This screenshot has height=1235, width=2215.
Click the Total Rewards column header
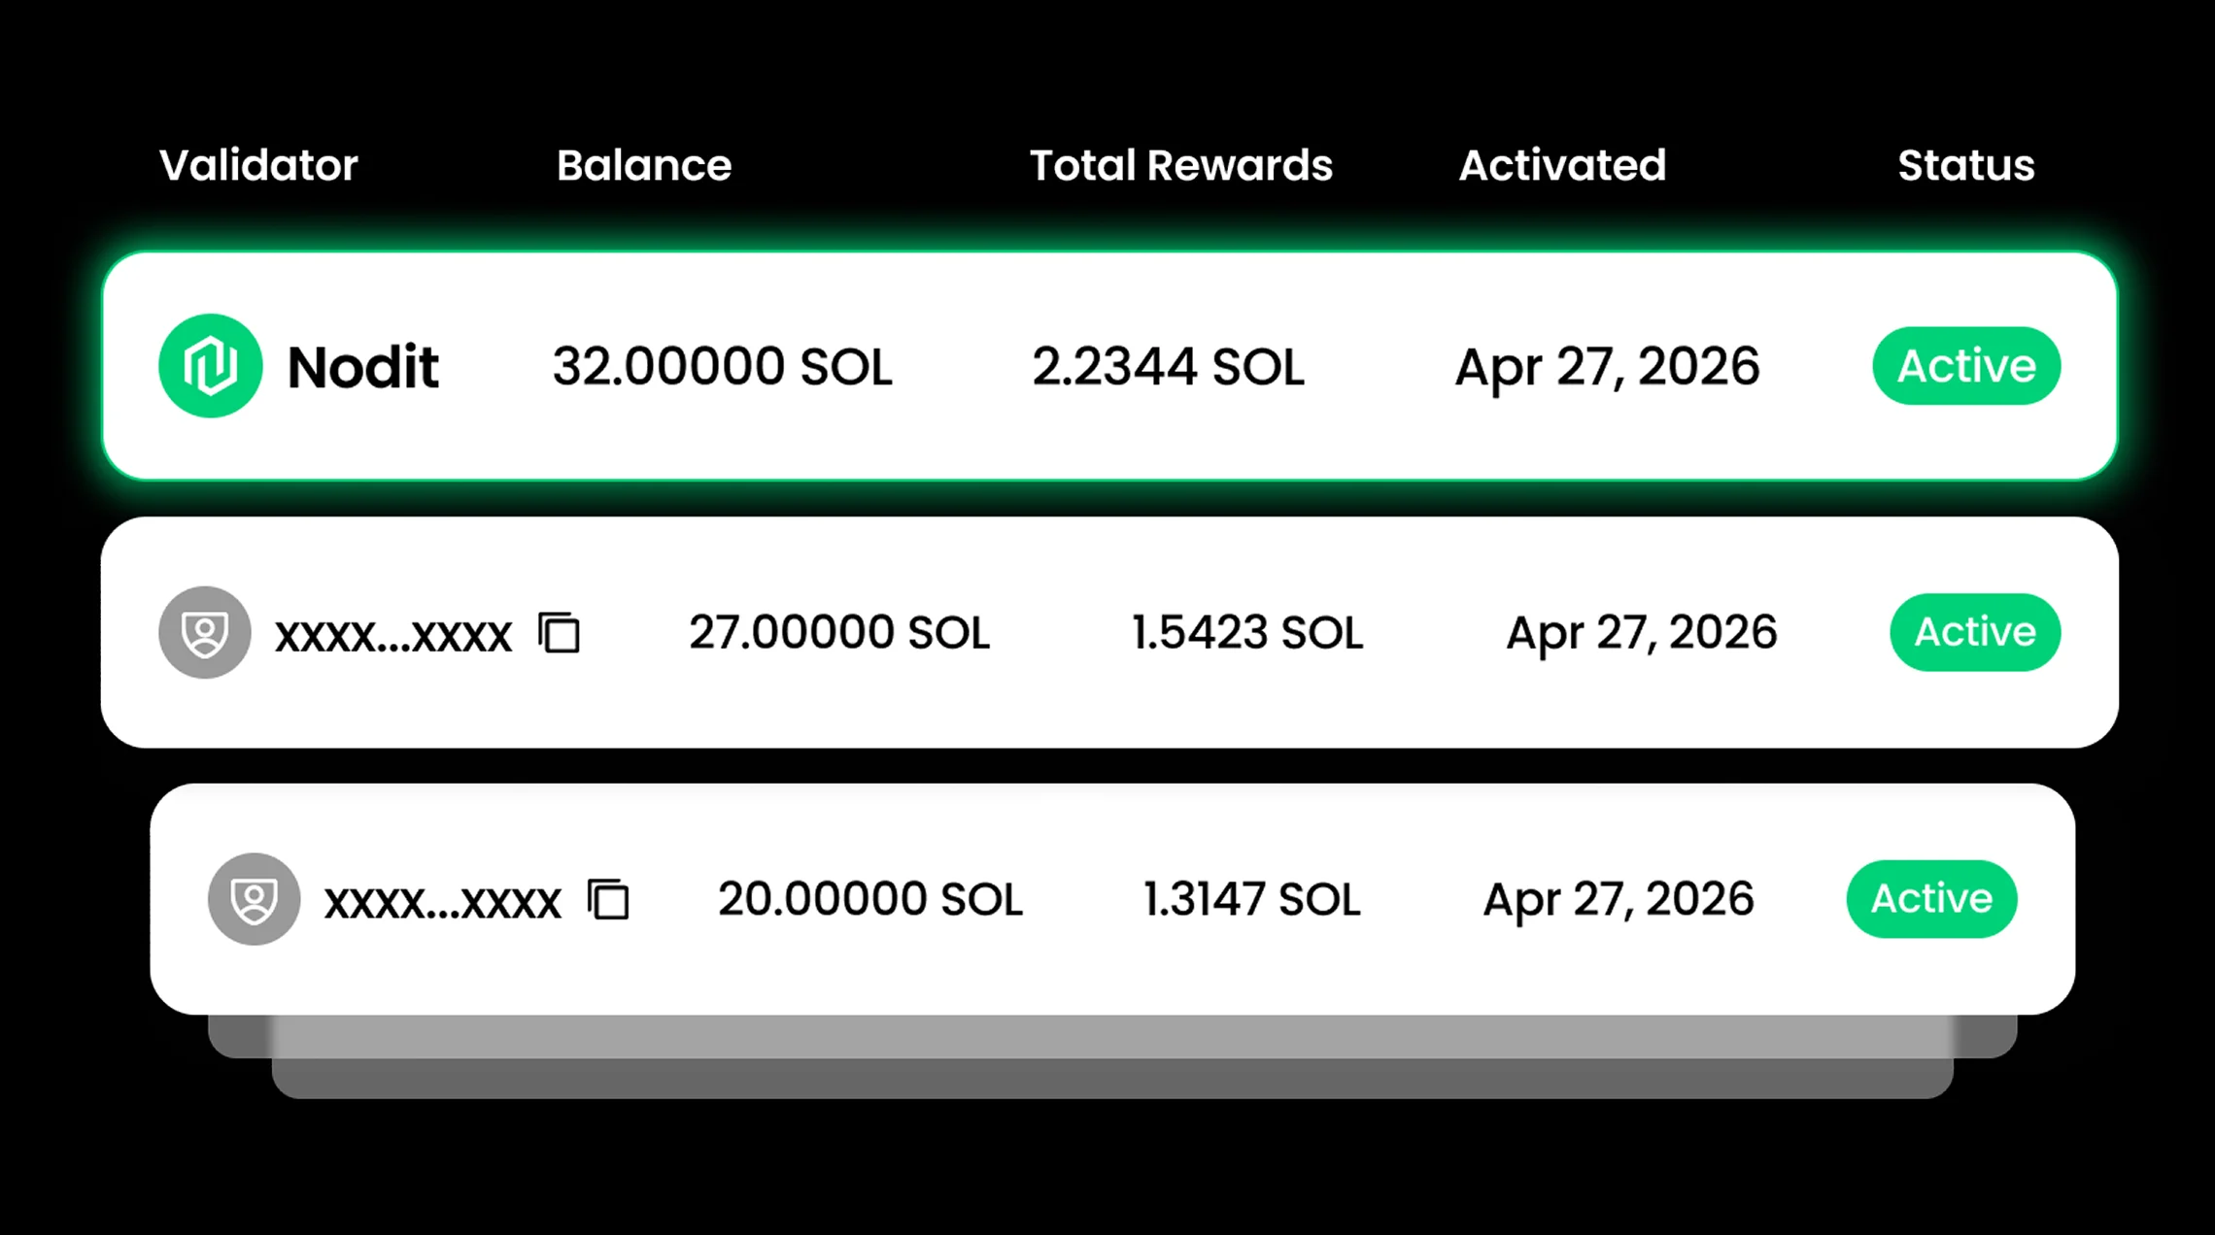(1180, 166)
